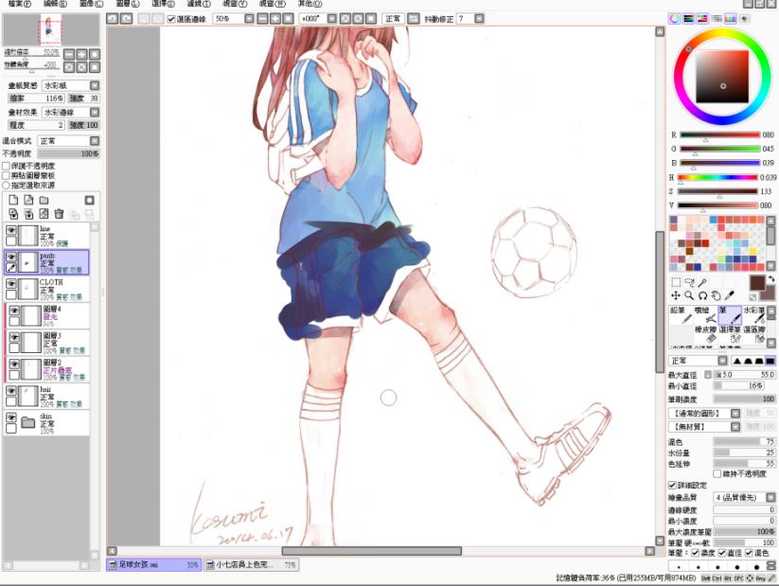Switch to the 足球女孩.sai document tab
The image size is (779, 586).
[153, 564]
